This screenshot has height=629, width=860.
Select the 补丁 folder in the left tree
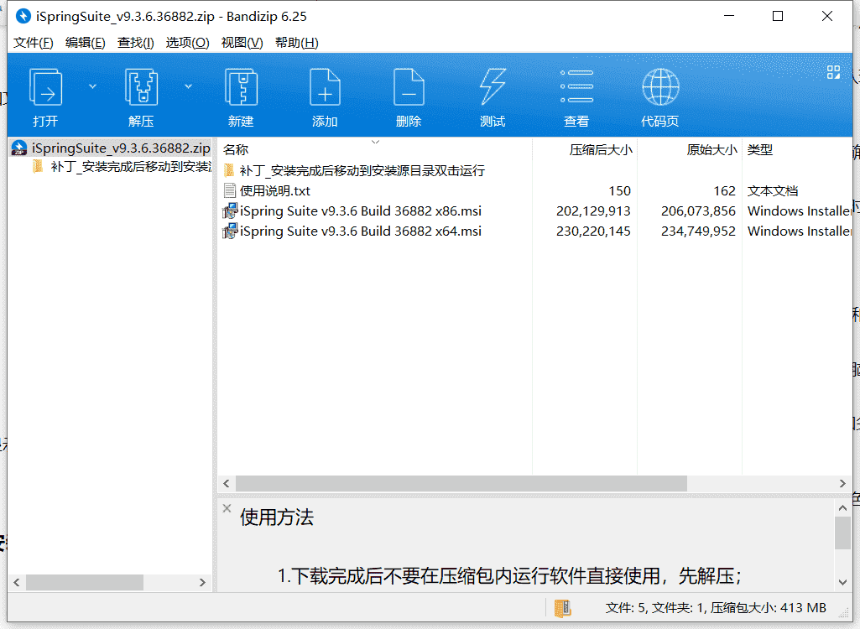coord(122,167)
